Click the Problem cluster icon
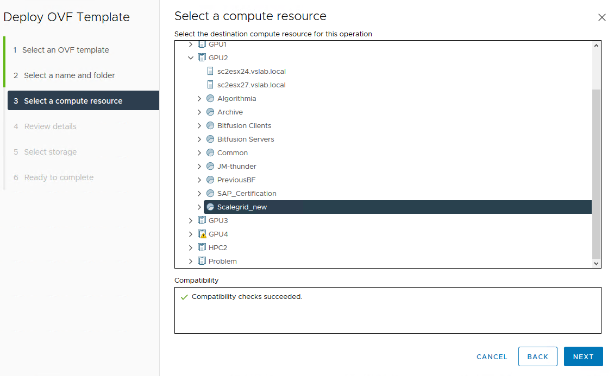614x376 pixels. (x=202, y=261)
